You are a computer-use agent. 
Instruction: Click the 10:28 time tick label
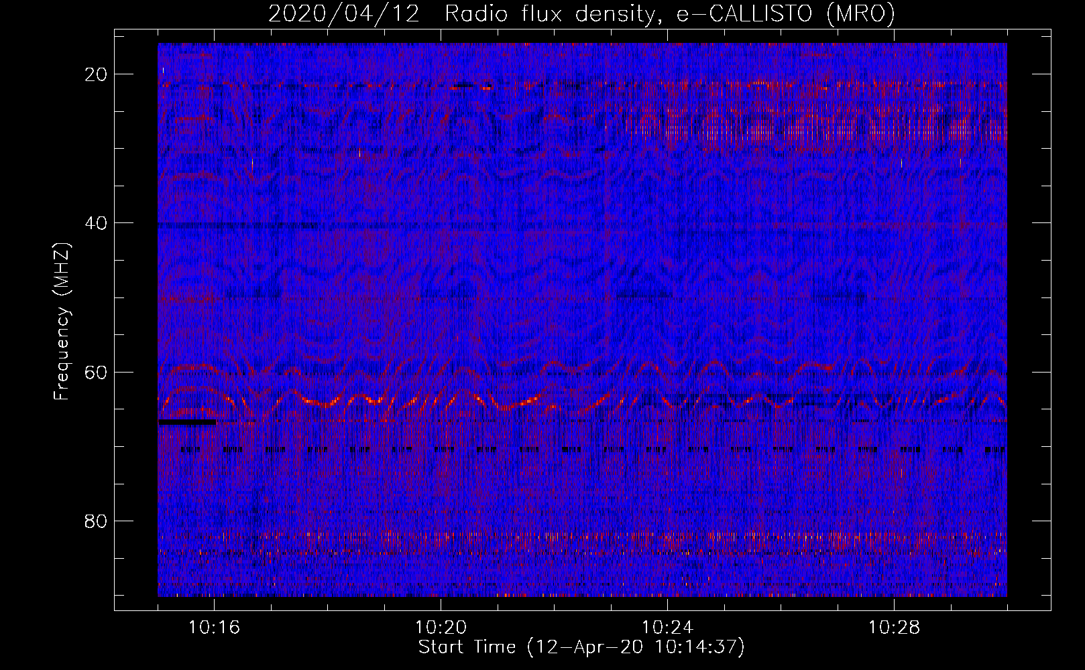894,627
